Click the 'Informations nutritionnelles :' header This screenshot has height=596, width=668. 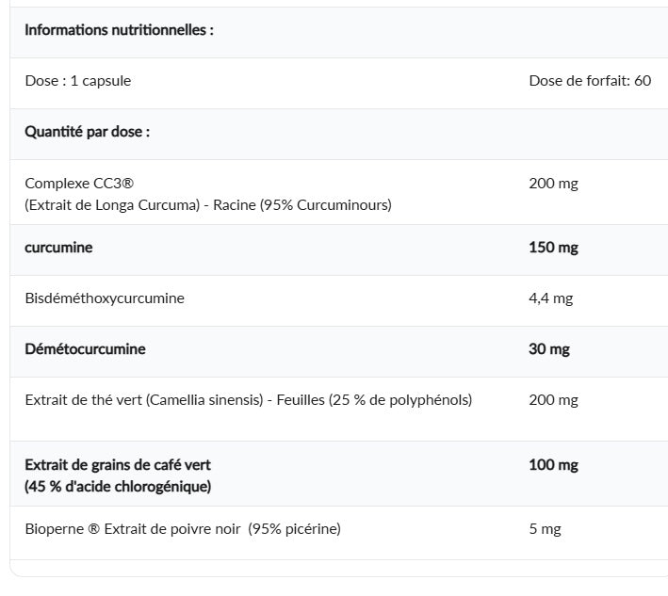click(120, 30)
